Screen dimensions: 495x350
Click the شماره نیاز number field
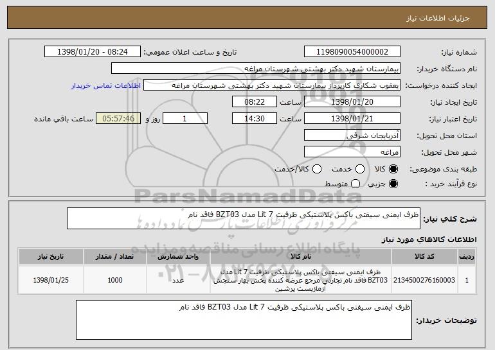tap(351, 52)
